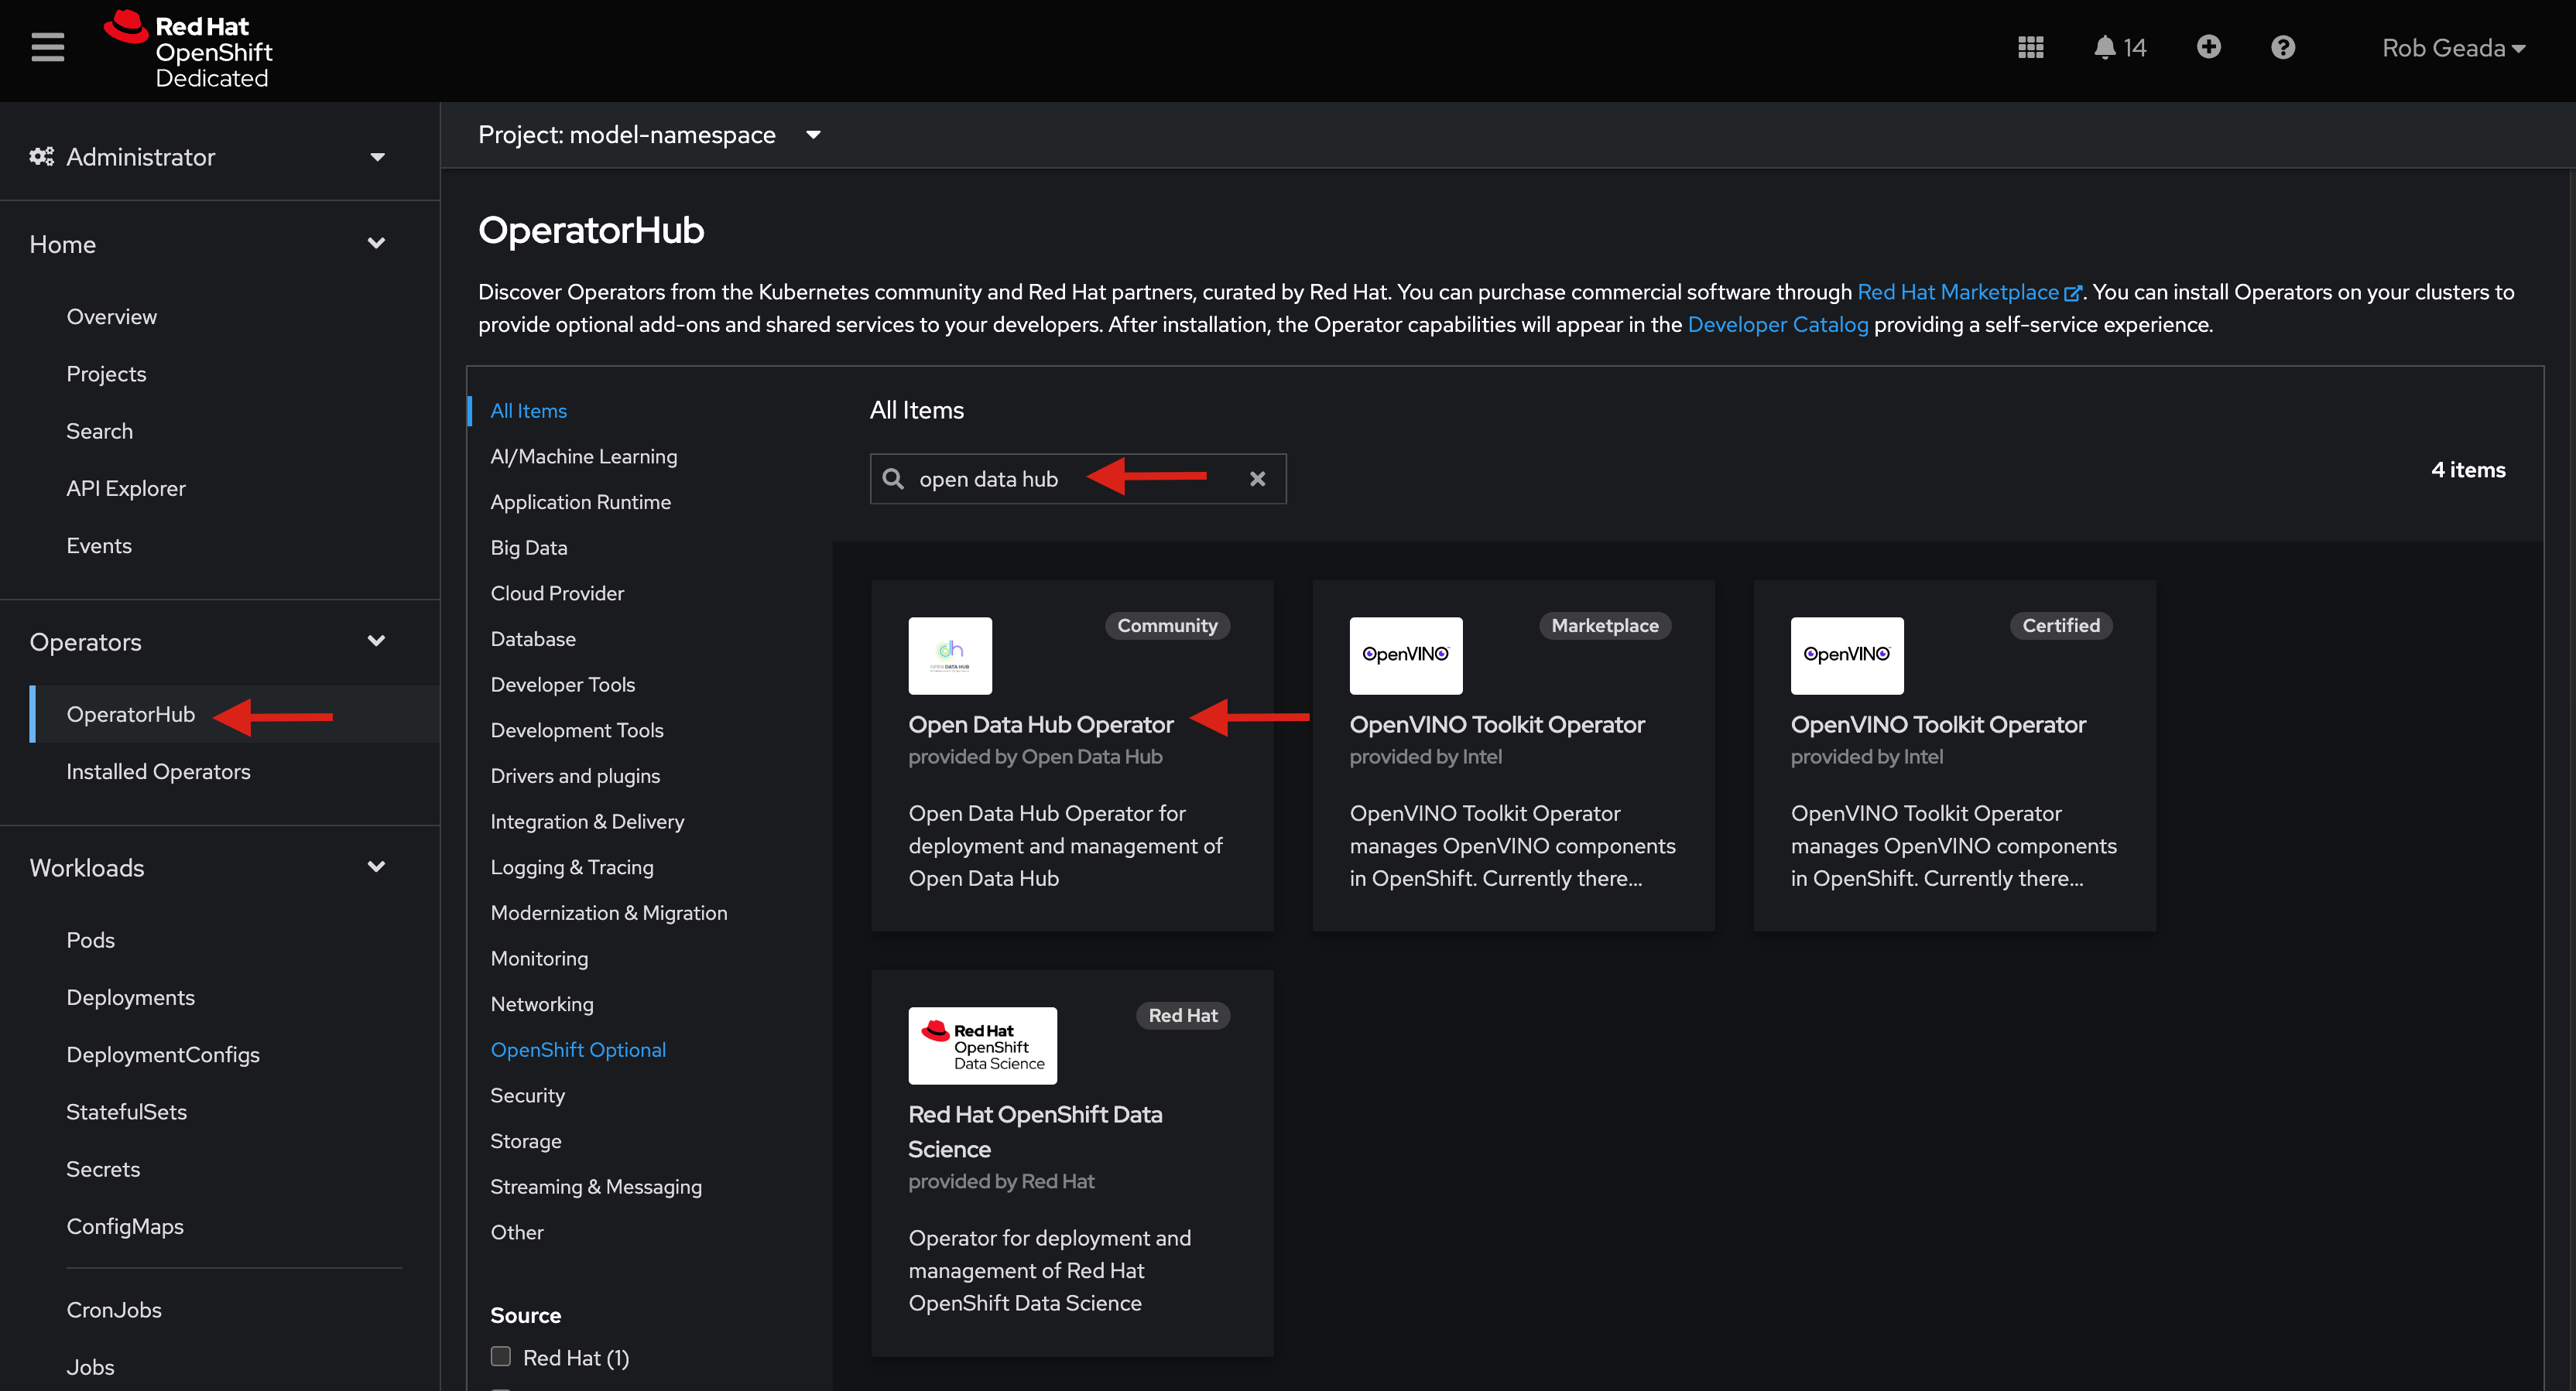Filter by AI/Machine Learning category

[583, 456]
